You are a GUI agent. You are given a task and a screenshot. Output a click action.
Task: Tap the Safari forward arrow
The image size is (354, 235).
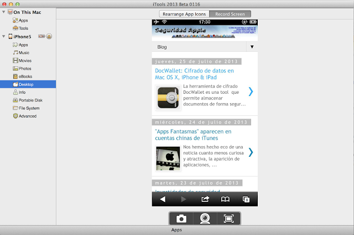(x=184, y=199)
